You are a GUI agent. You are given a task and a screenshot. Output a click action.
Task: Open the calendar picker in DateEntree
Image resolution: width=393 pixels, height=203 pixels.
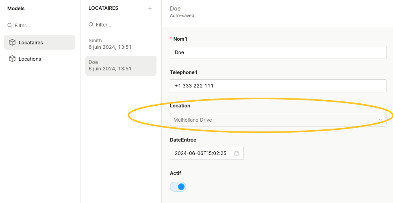click(237, 153)
